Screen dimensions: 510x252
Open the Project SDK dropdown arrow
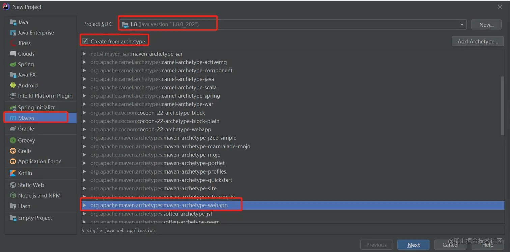[462, 25]
